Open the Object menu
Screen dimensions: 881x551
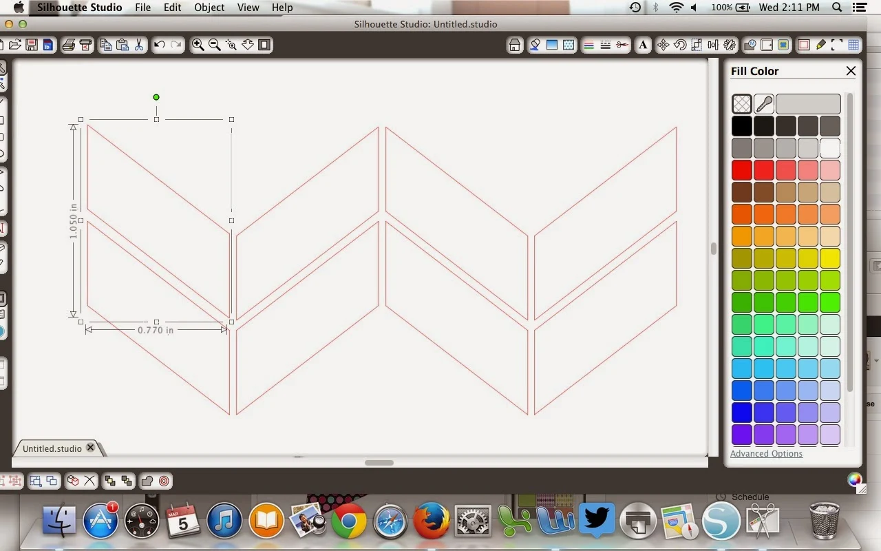pyautogui.click(x=209, y=8)
